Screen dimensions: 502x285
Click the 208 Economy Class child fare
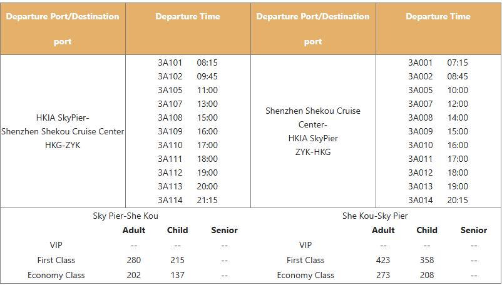pos(427,275)
